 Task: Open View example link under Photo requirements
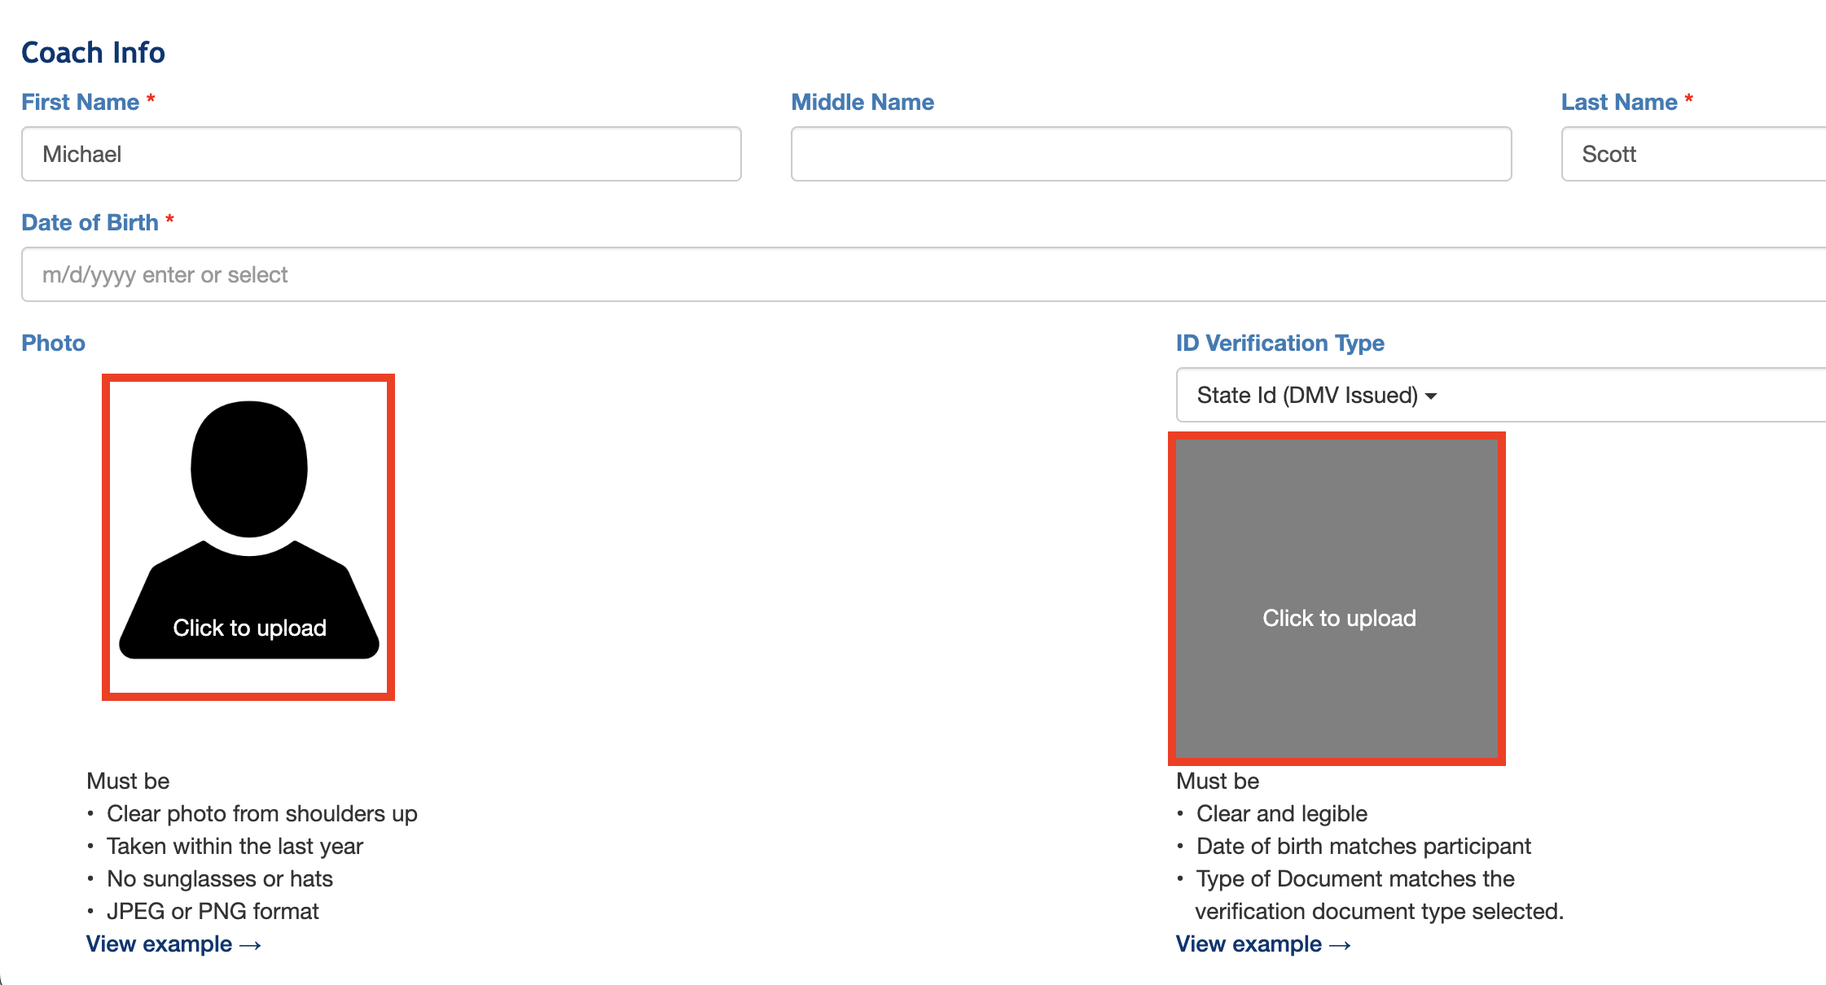[x=160, y=944]
